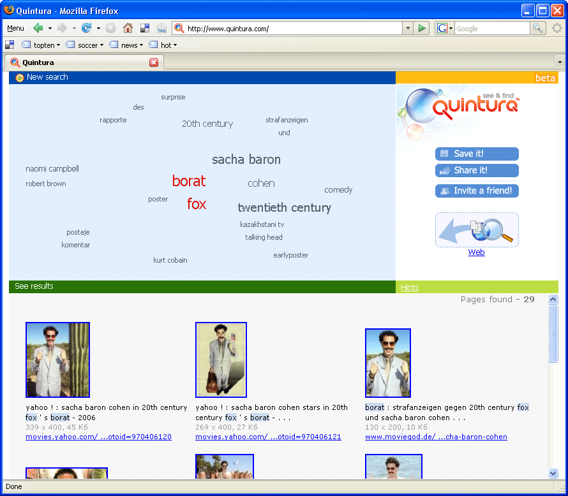Expand the topten bookmark folder

coord(41,45)
